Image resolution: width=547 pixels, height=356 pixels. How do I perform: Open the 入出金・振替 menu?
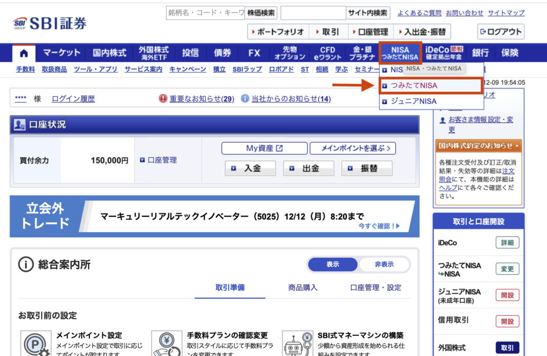pos(422,32)
